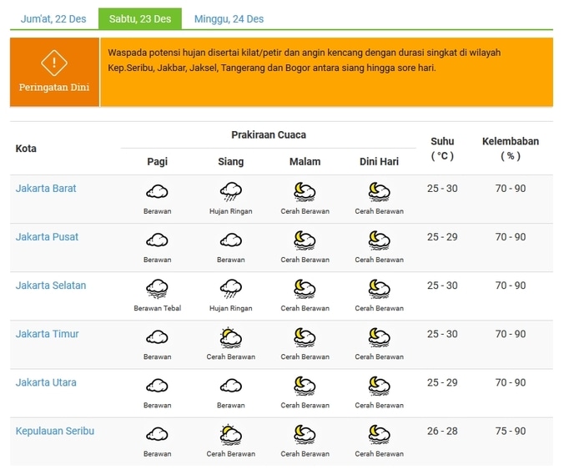The width and height of the screenshot is (564, 470).
Task: Open the Jum'at, 22 Des tab
Action: point(54,19)
